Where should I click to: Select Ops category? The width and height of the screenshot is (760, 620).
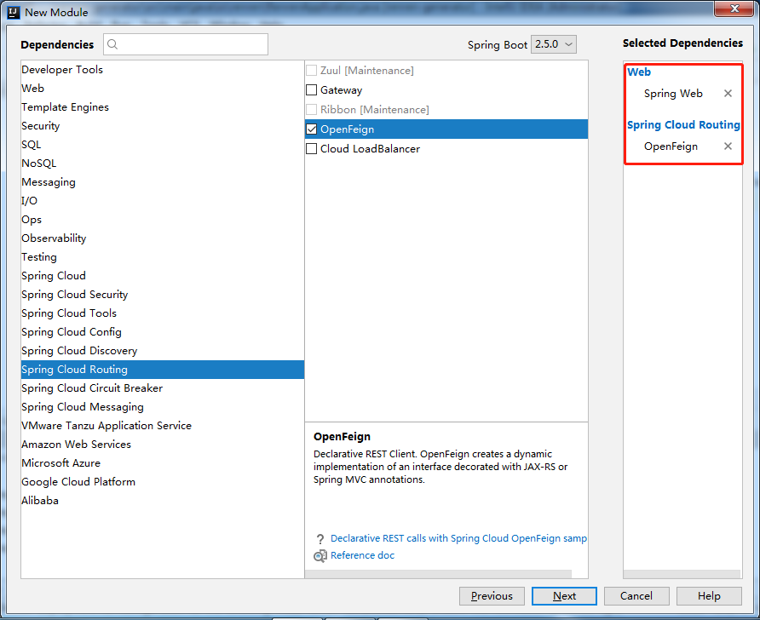(x=163, y=220)
